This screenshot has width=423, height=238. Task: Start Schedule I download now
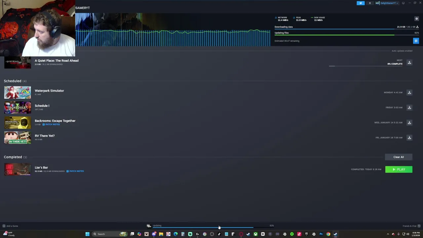(409, 107)
